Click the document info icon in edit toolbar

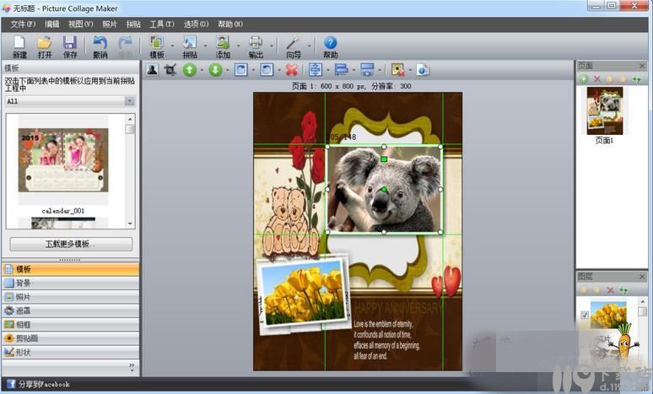point(424,69)
